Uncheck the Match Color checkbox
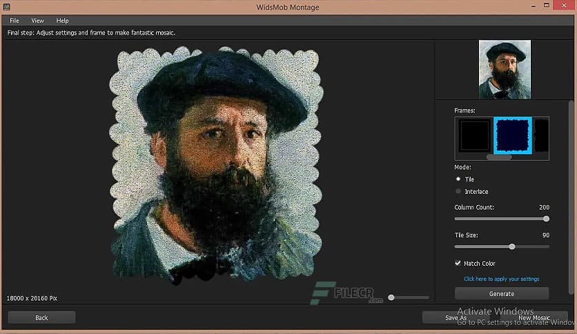 tap(458, 264)
